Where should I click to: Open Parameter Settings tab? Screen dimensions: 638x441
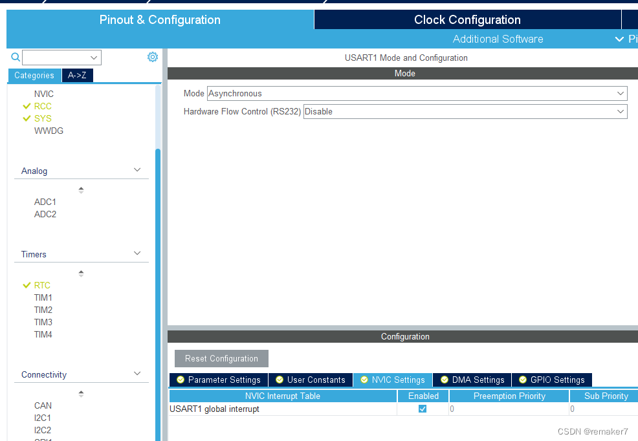point(219,380)
